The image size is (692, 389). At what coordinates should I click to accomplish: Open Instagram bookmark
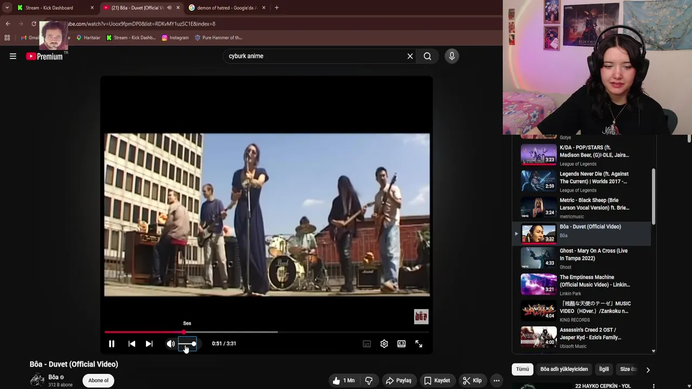(175, 38)
